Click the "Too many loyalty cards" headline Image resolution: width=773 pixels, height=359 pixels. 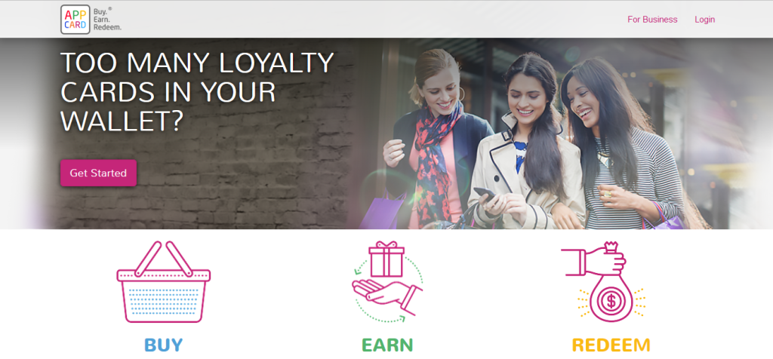point(197,91)
